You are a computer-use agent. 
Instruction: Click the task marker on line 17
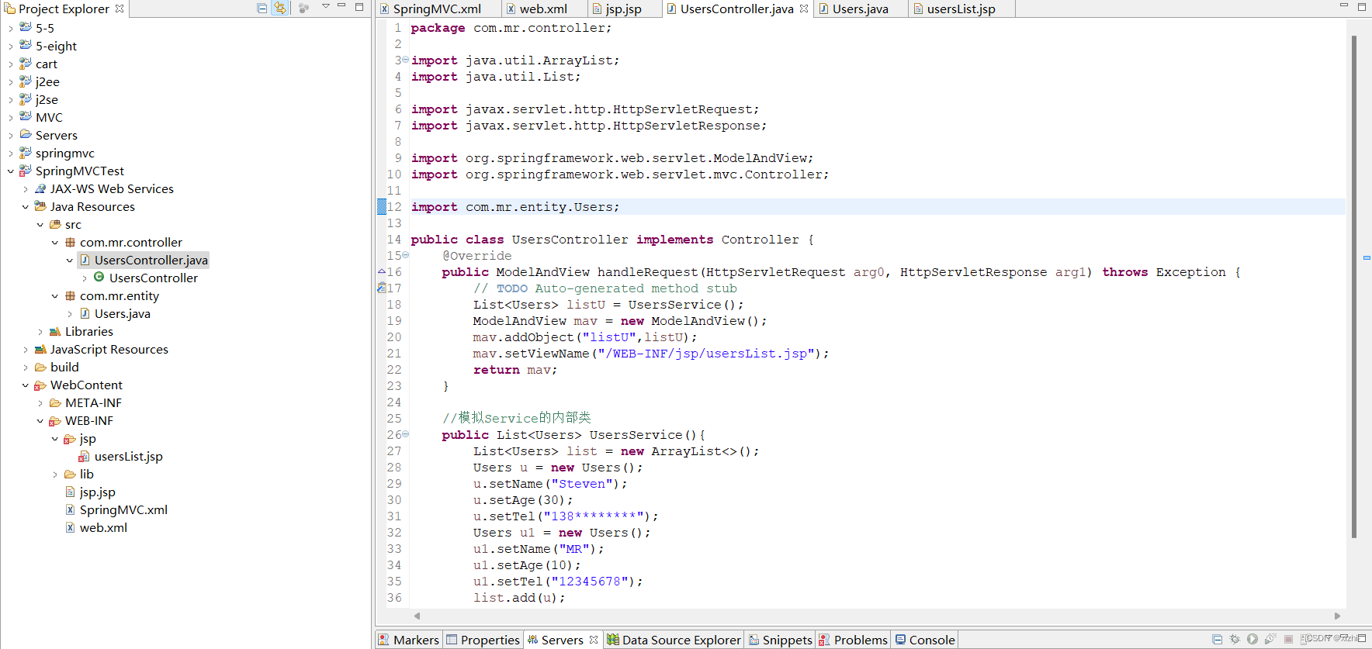pos(381,288)
